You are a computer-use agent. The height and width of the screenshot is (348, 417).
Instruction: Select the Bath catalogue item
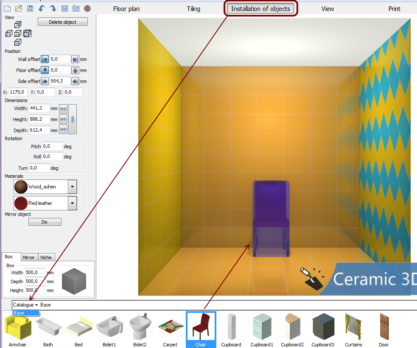[x=48, y=330]
